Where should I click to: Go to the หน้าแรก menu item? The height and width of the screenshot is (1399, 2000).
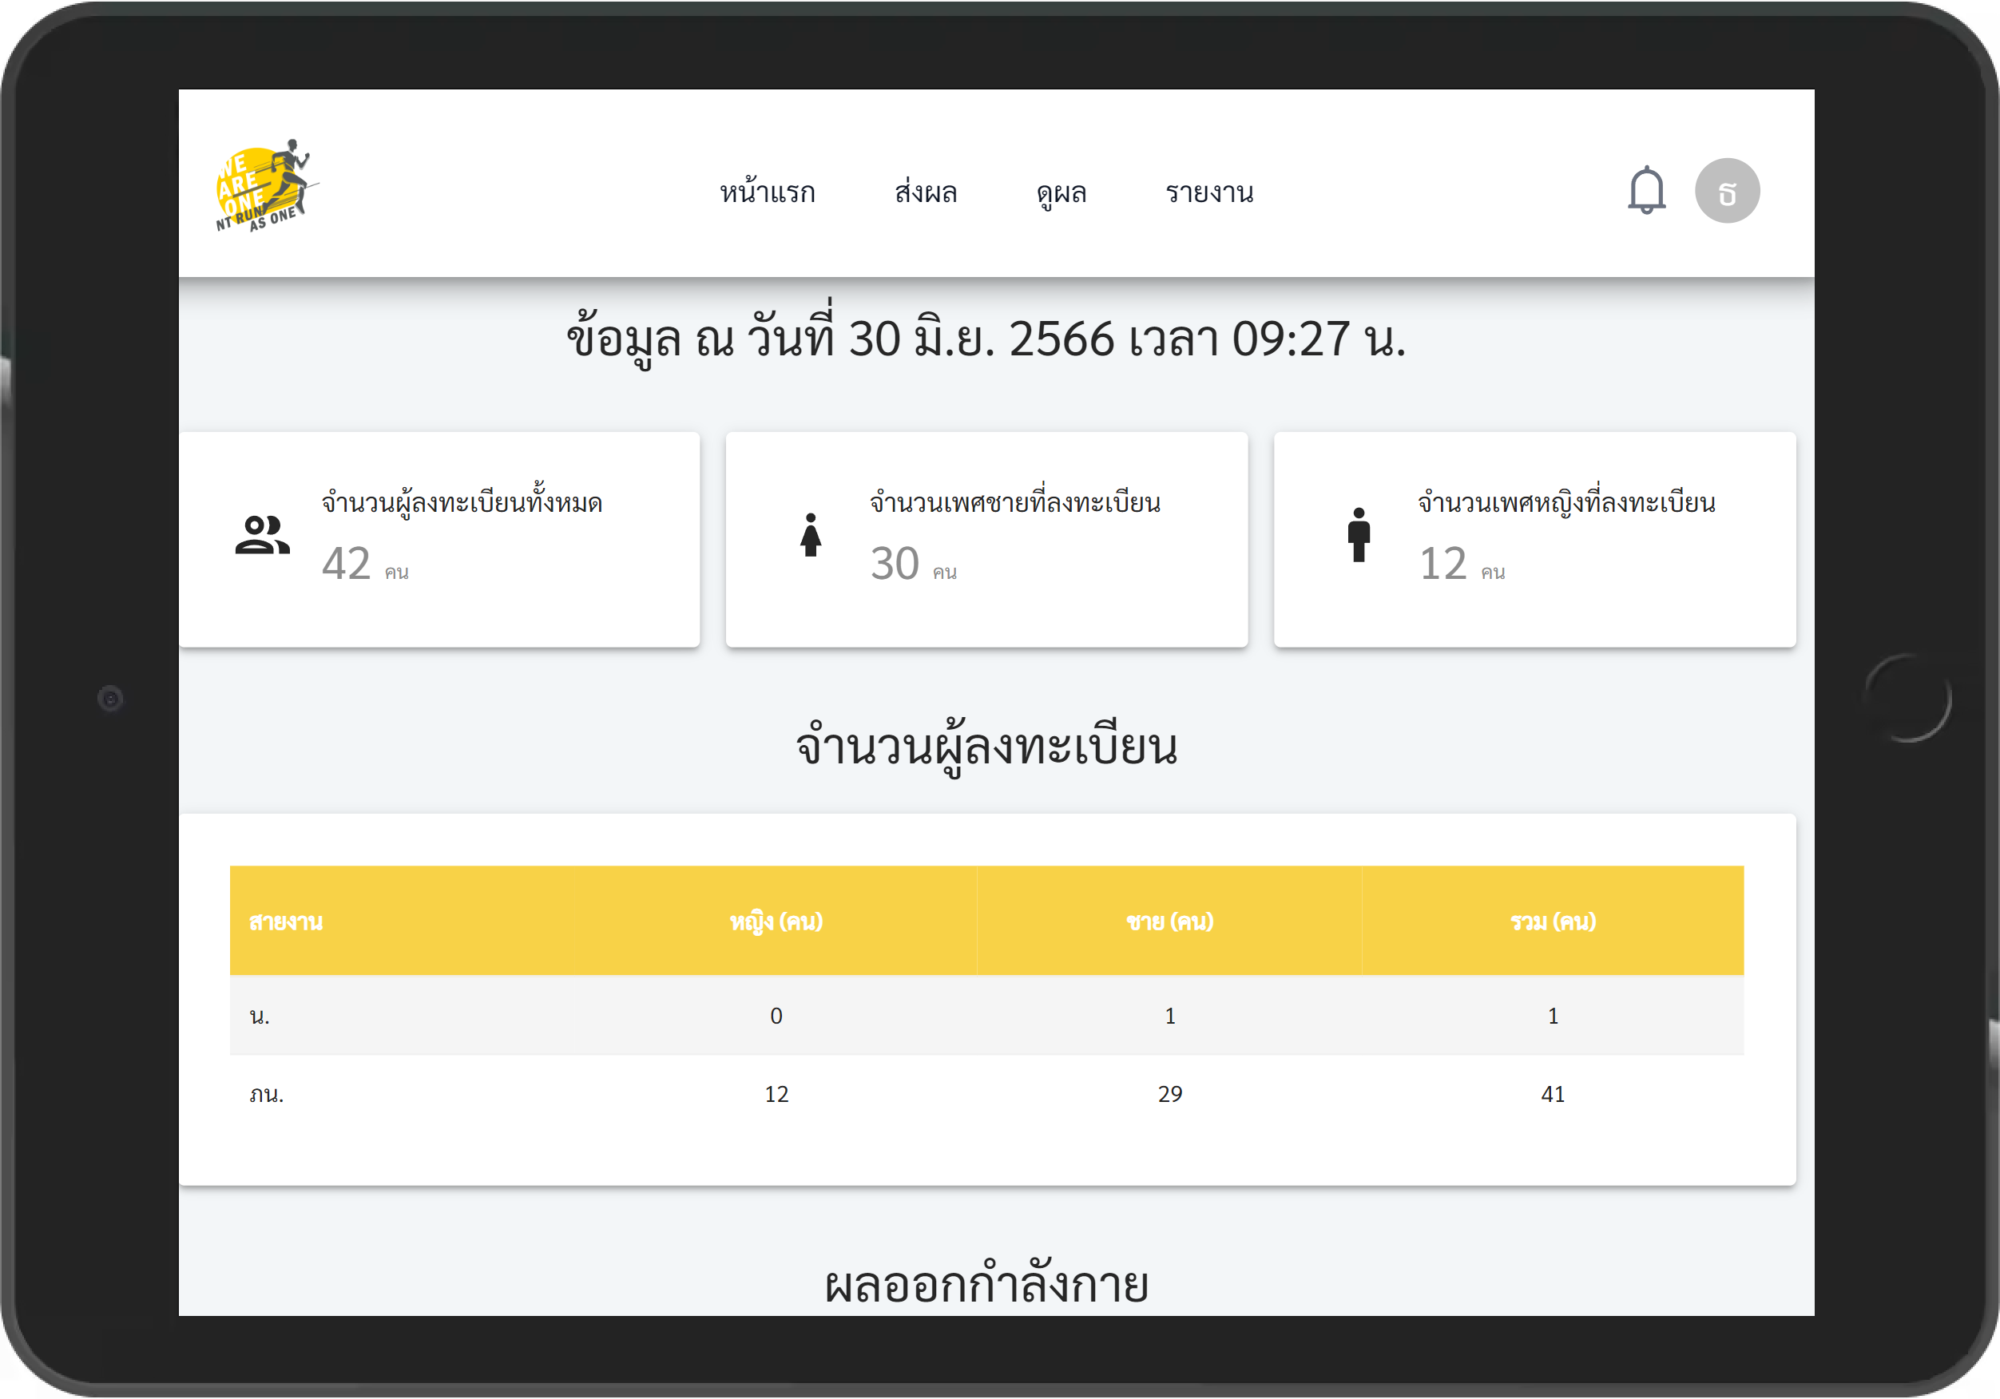coord(768,192)
